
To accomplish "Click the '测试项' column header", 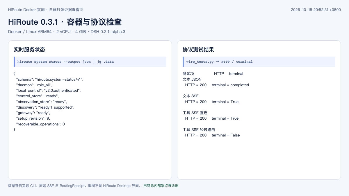I will coord(188,74).
